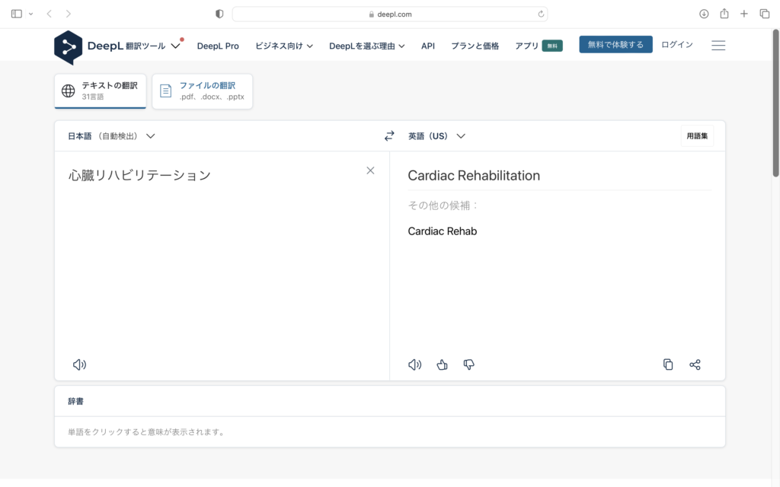This screenshot has height=487, width=780.
Task: Share the translation result
Action: [x=695, y=364]
